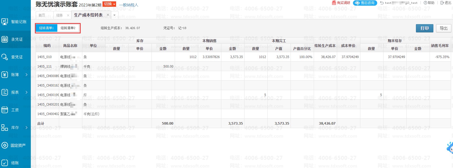Click the 导出 export button
The height and width of the screenshot is (168, 453).
pyautogui.click(x=443, y=28)
